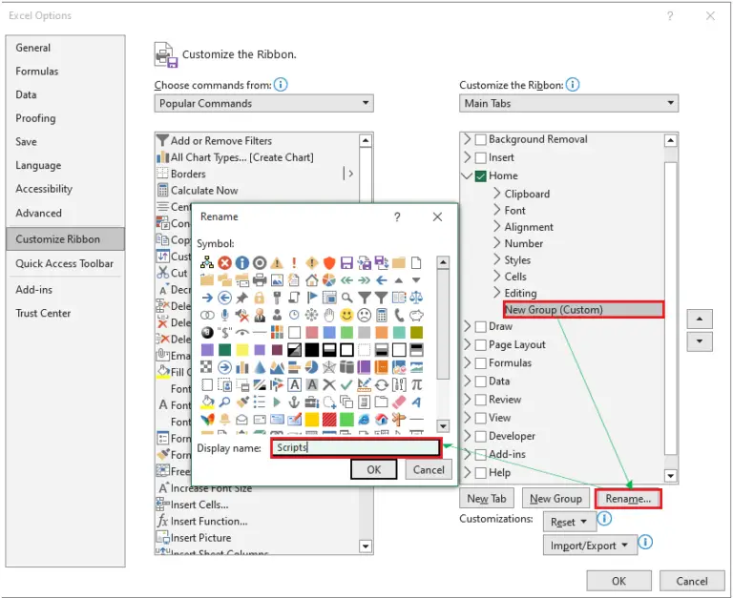
Task: Open the Import/Export dropdown button
Action: point(589,546)
